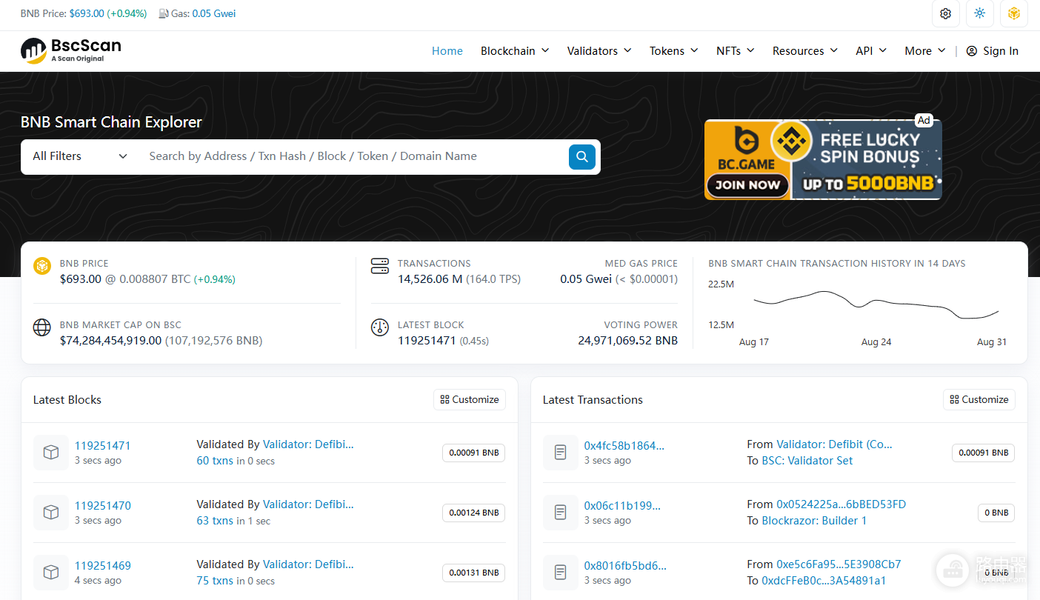Click the BscScan logo
This screenshot has width=1040, height=600.
71,50
